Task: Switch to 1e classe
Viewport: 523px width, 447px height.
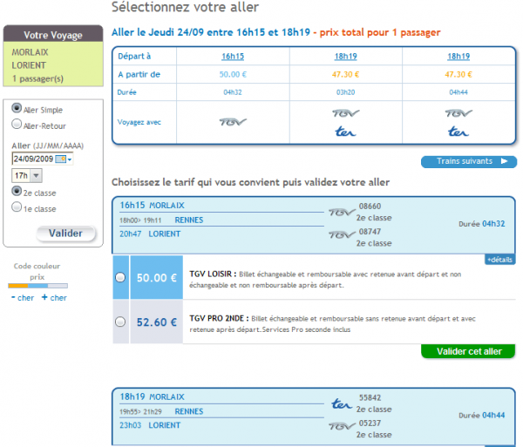Action: (x=17, y=208)
